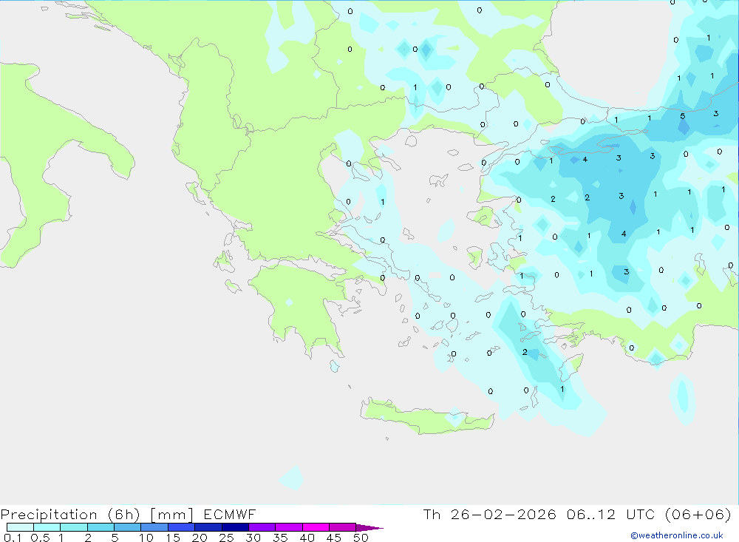Screen dimensions: 739x542
Task: Click the '30' legend scale label
Action: point(253,538)
